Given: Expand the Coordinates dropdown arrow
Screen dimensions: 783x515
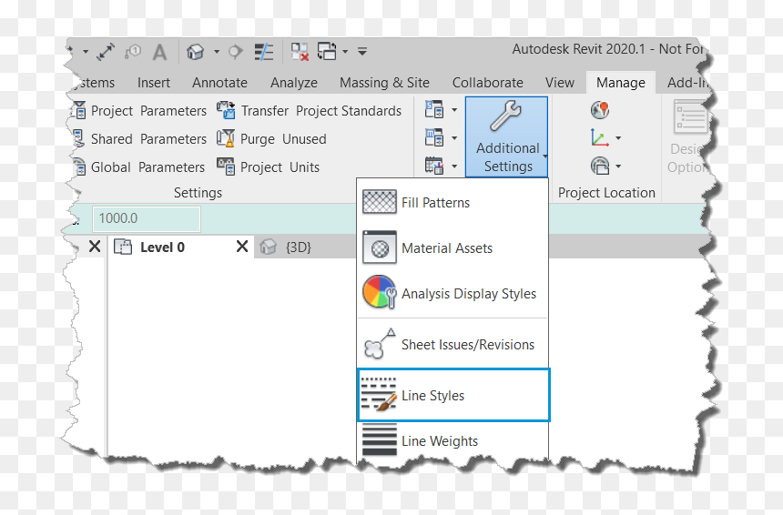Looking at the screenshot, I should click(x=618, y=138).
